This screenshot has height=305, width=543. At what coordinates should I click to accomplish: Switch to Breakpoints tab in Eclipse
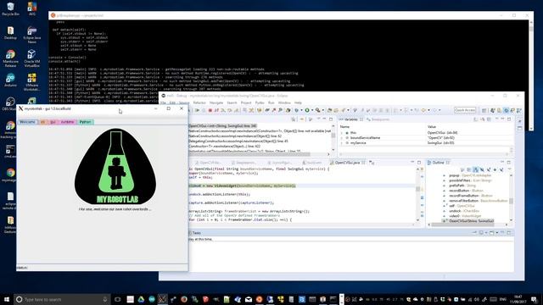(378, 119)
